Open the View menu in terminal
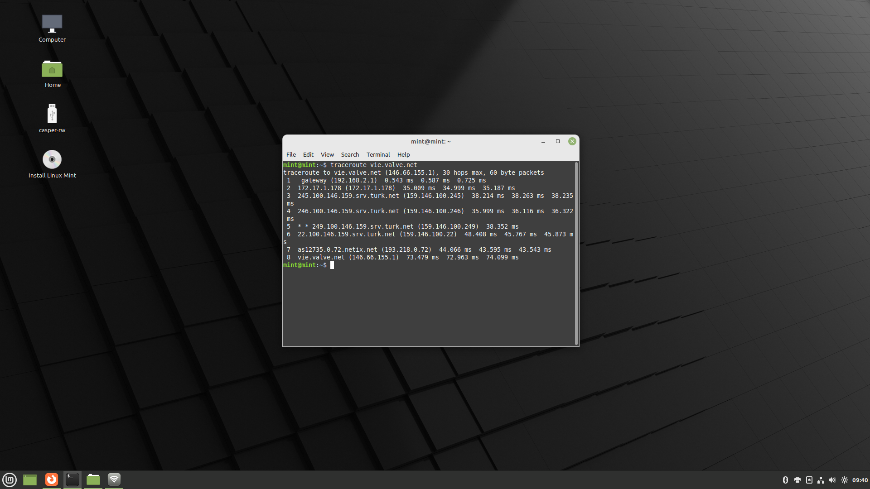Image resolution: width=870 pixels, height=489 pixels. [327, 154]
